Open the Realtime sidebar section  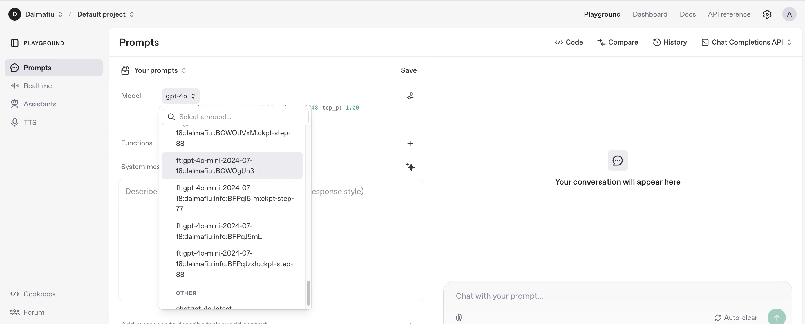(37, 86)
